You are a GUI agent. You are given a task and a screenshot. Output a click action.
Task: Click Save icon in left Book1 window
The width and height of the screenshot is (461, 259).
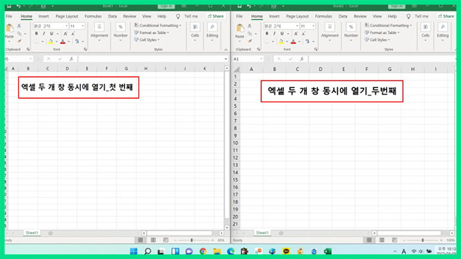[x=9, y=6]
